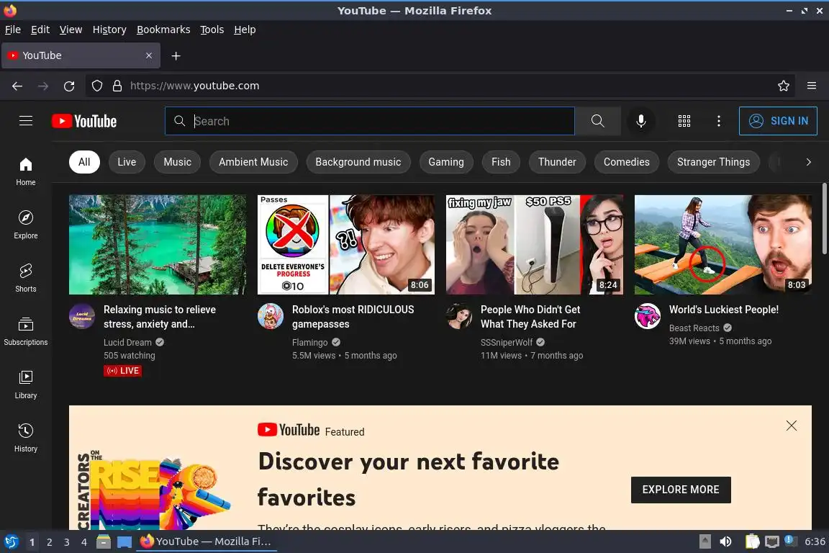
Task: Bookmark this page with the star
Action: (784, 86)
